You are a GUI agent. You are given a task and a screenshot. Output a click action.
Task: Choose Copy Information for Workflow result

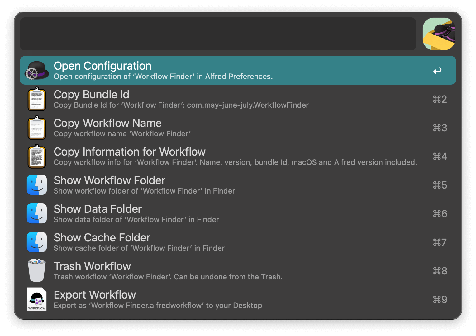click(x=238, y=156)
